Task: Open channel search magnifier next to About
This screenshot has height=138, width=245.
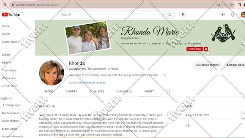Action: [x=169, y=91]
